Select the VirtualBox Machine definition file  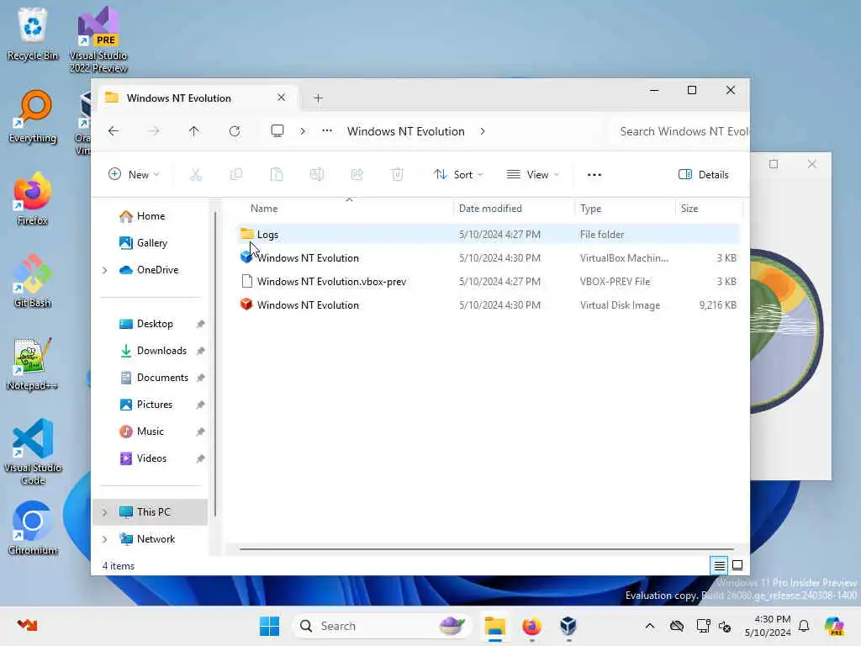pos(489,258)
